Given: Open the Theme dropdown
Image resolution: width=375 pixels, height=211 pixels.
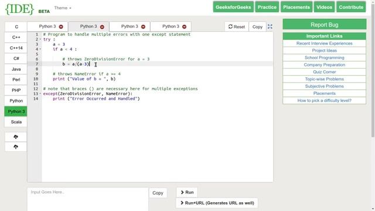Looking at the screenshot, I should (63, 8).
